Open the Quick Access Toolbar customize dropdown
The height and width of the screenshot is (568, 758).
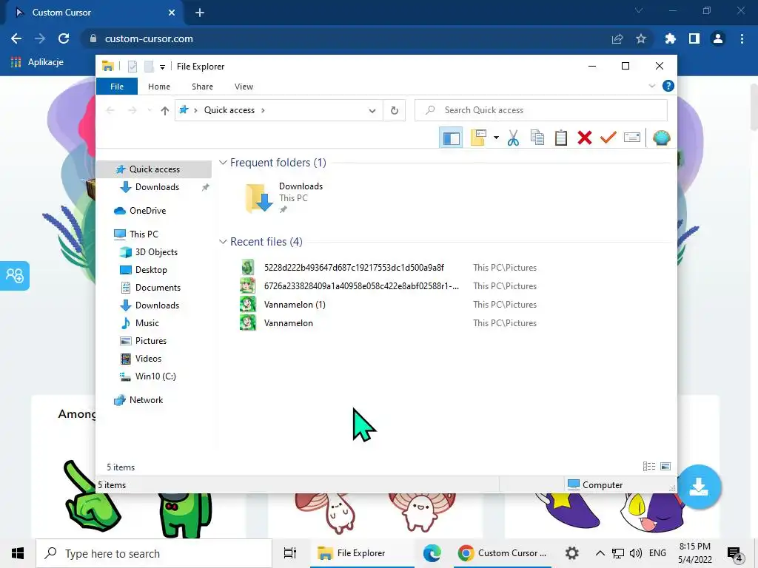(x=162, y=67)
